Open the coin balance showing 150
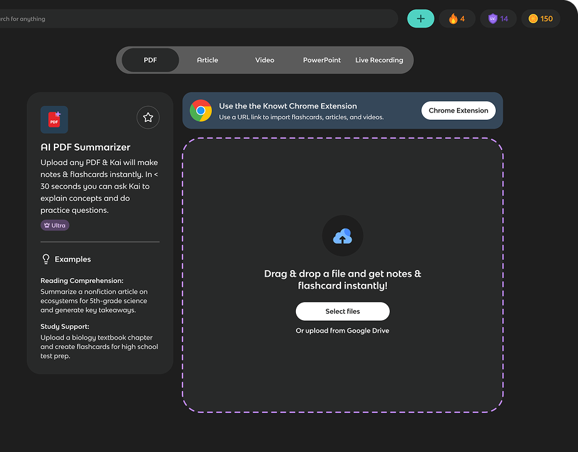Screen dimensions: 578x452 [540, 18]
